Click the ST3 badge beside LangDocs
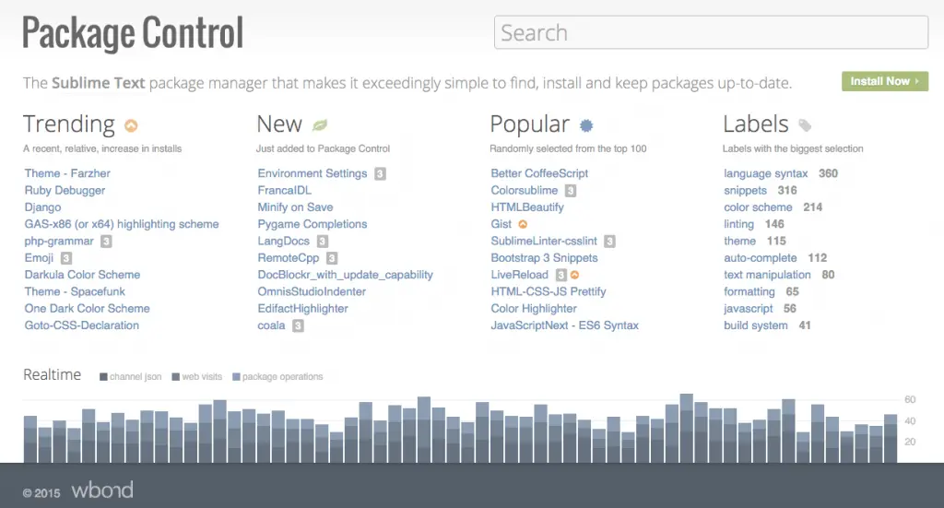This screenshot has height=508, width=944. point(323,242)
